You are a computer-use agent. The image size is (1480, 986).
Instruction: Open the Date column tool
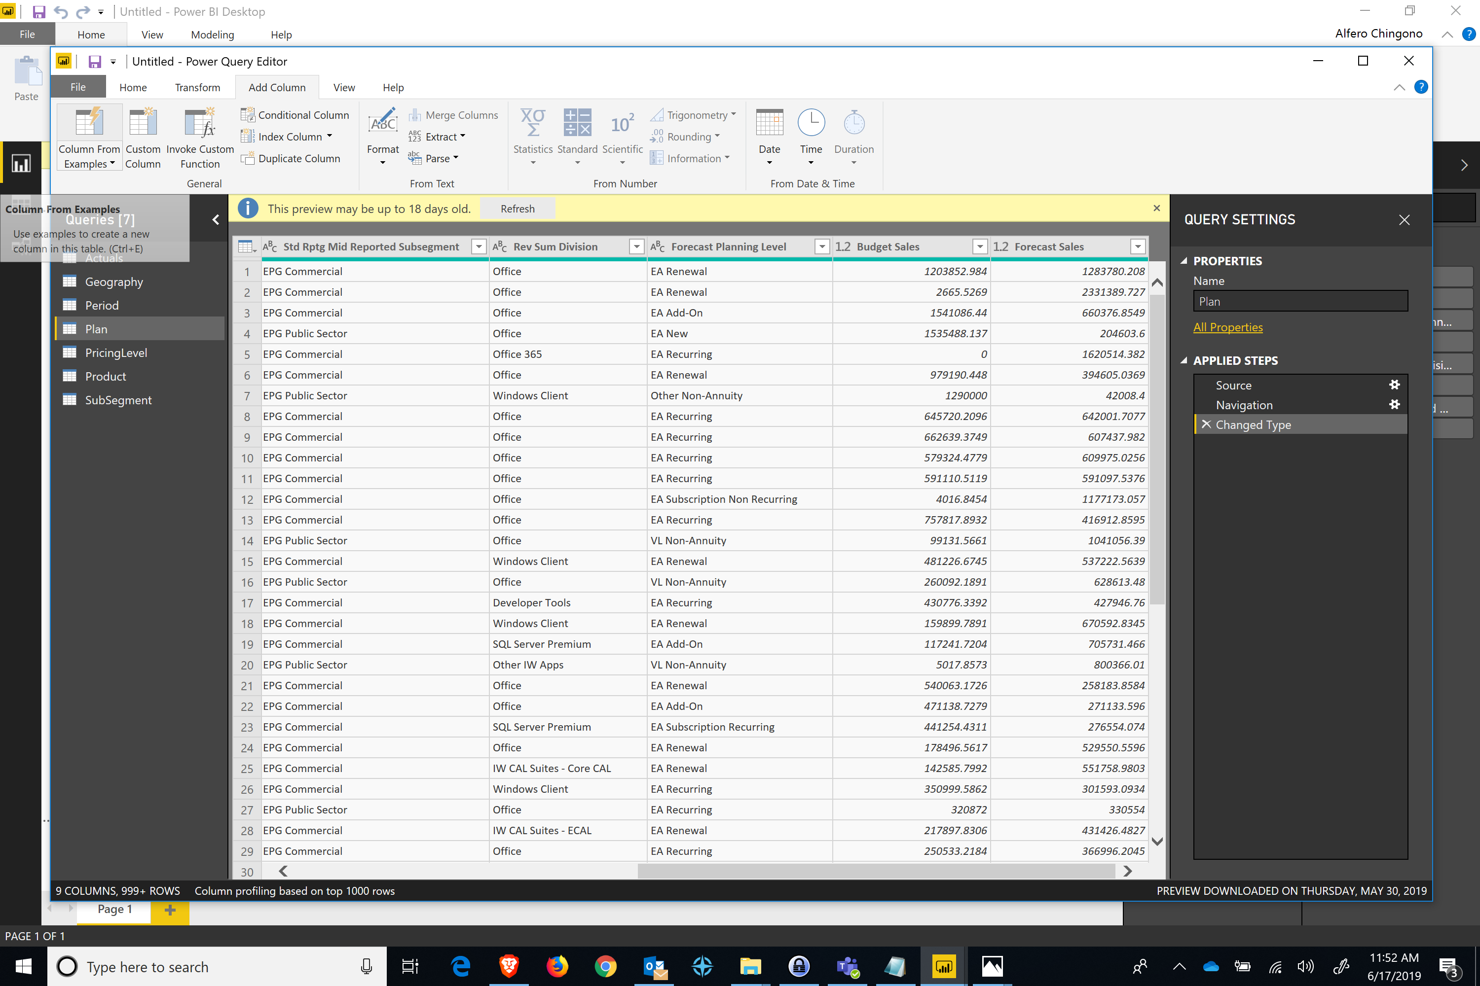[769, 138]
